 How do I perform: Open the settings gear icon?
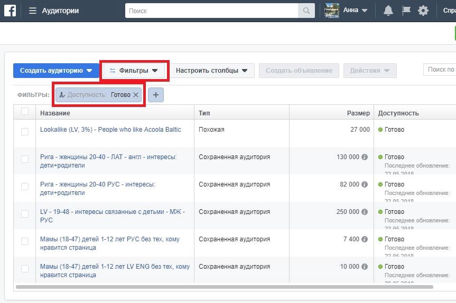(423, 11)
